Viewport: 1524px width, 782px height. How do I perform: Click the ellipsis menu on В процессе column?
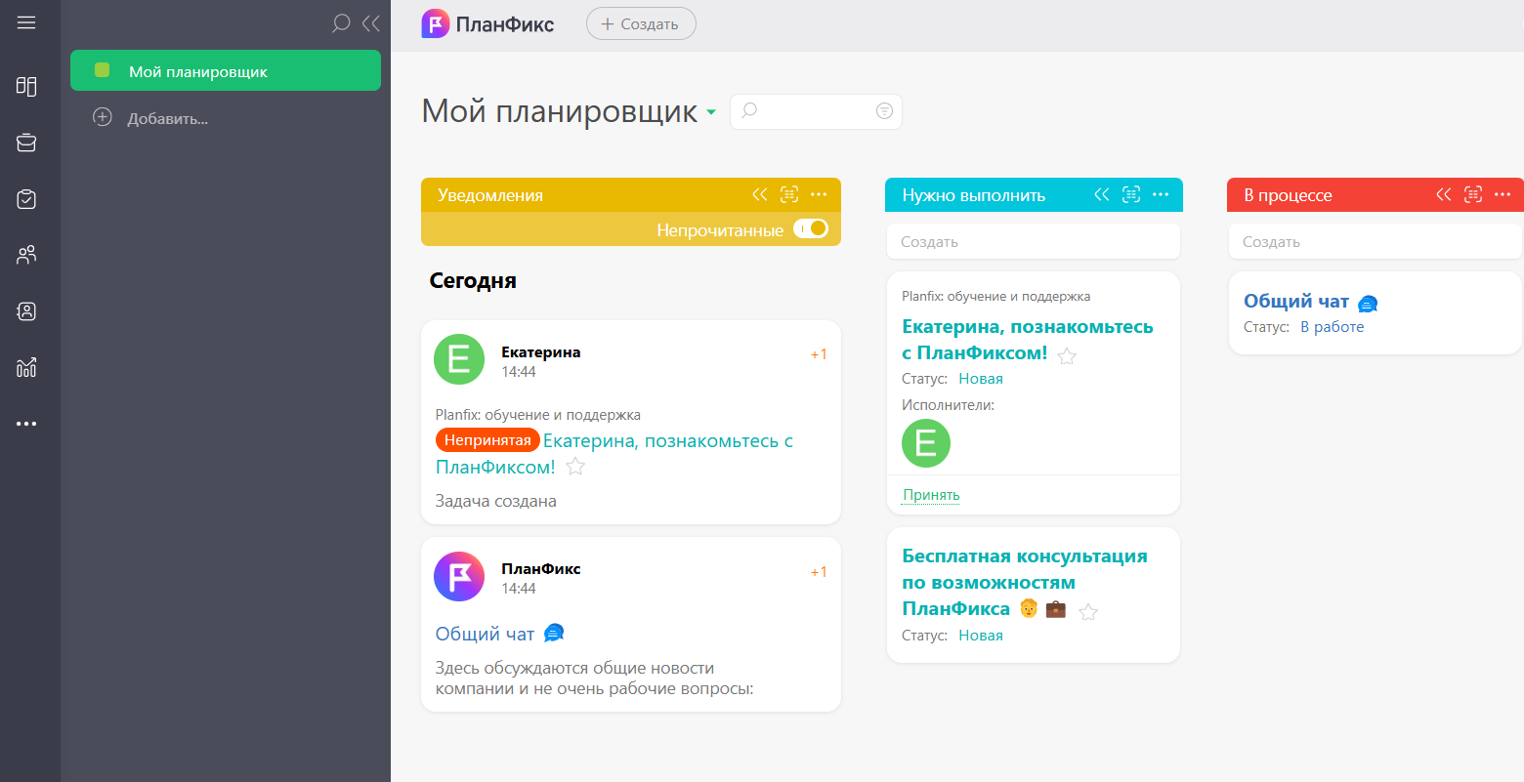coord(1503,194)
